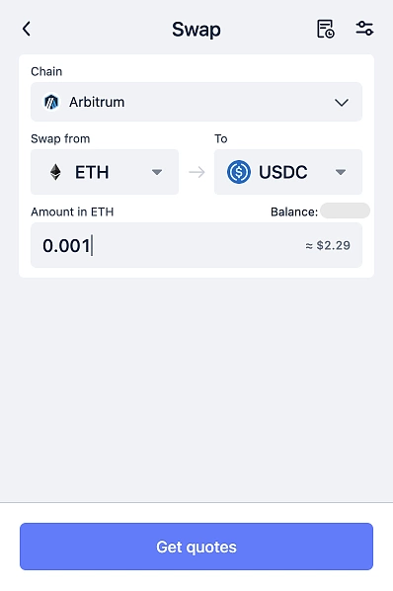Click the Amount in ETH label
Image resolution: width=393 pixels, height=591 pixels.
[72, 211]
